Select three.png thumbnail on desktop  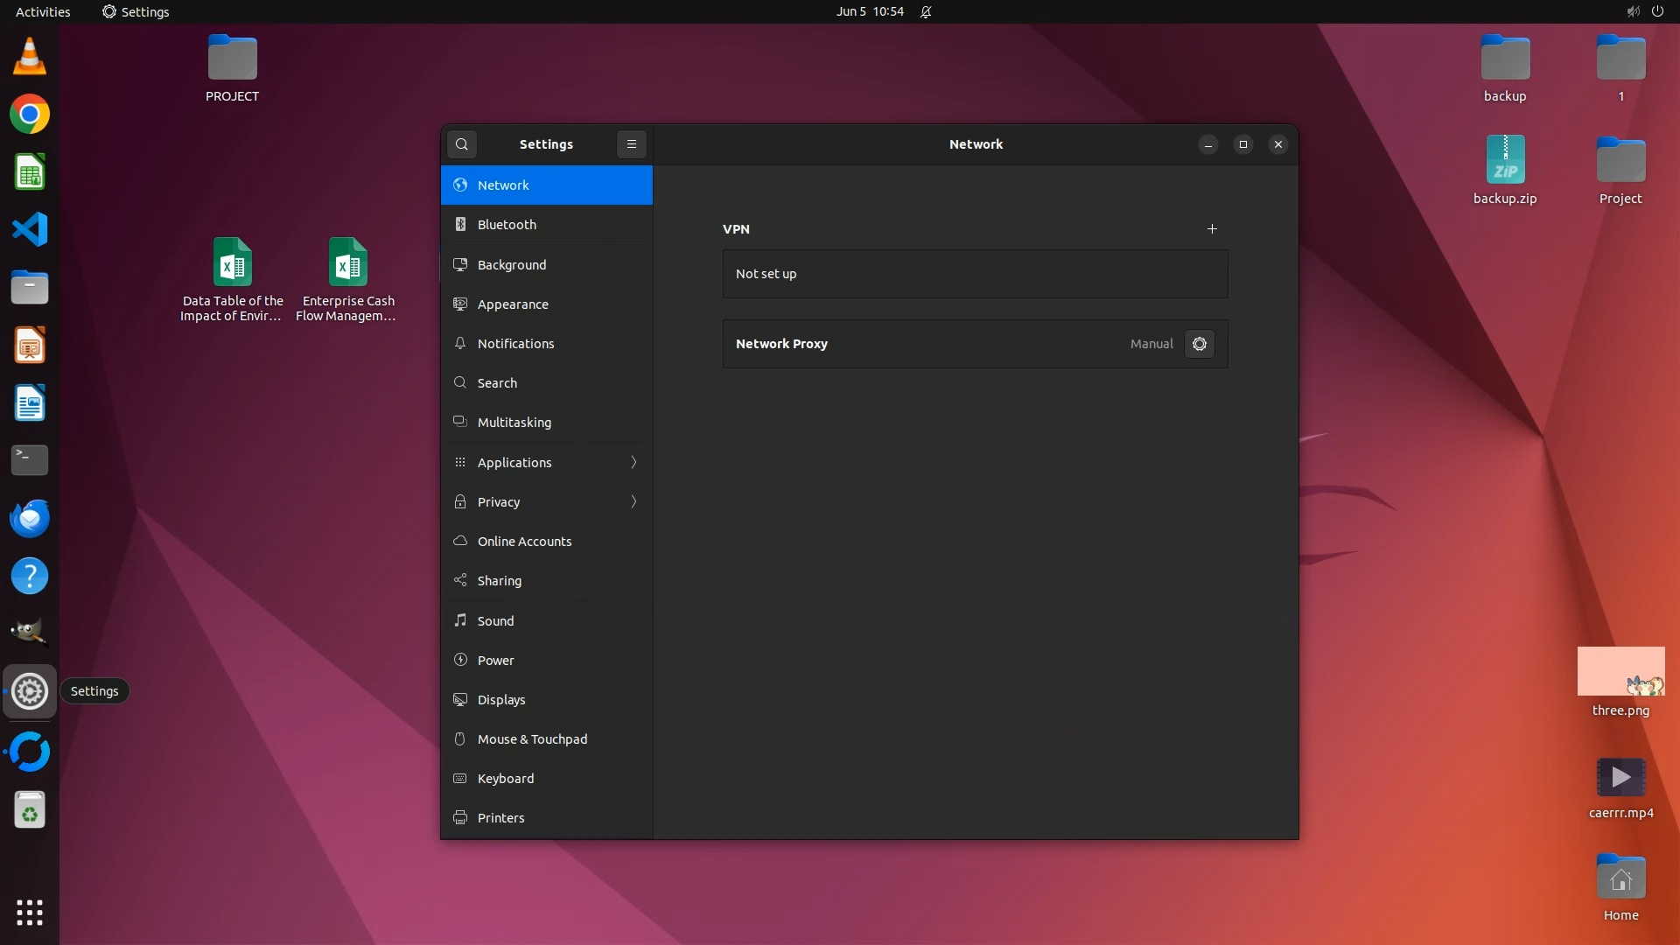click(x=1620, y=672)
